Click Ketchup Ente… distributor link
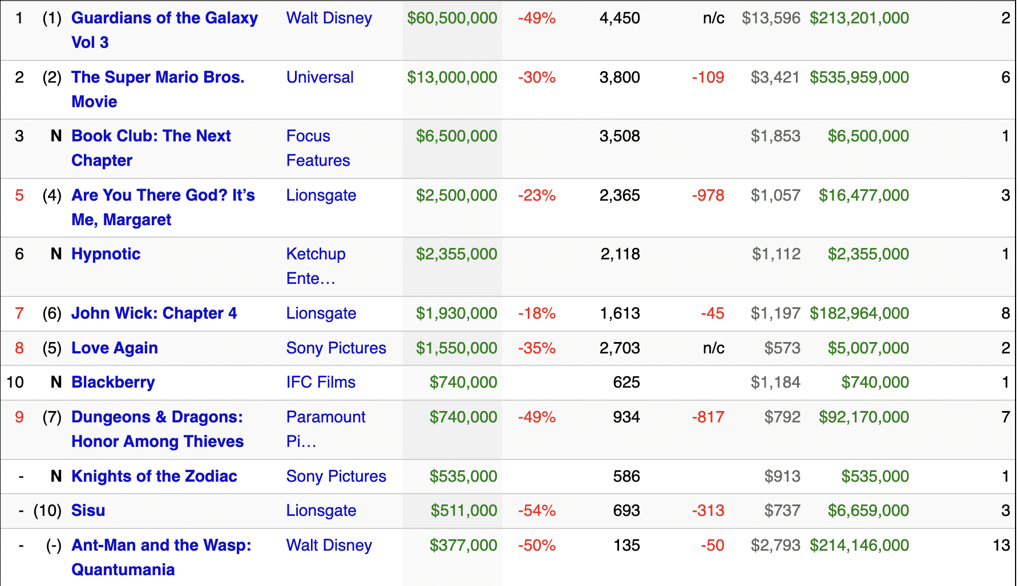The width and height of the screenshot is (1019, 586). [316, 266]
